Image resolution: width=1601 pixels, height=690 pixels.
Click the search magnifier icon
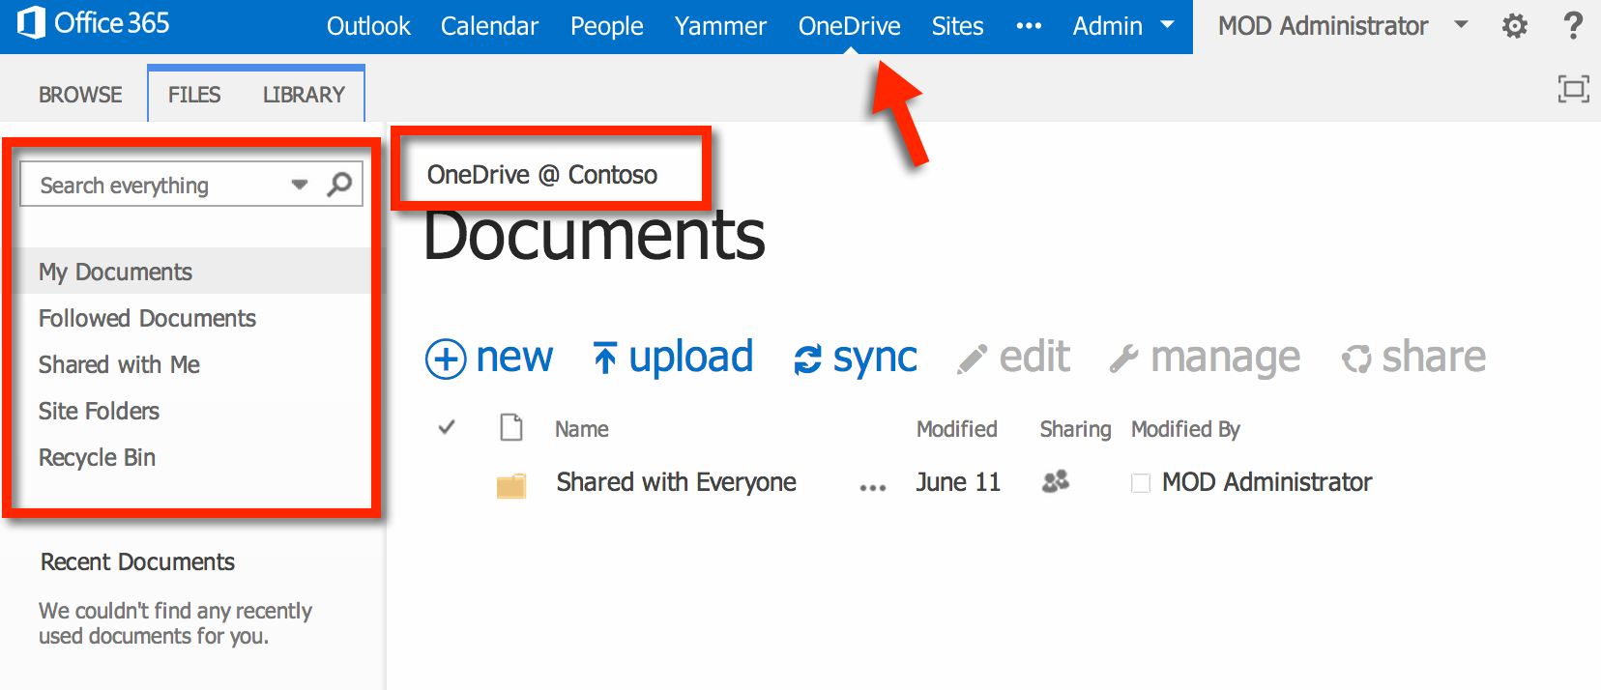339,184
